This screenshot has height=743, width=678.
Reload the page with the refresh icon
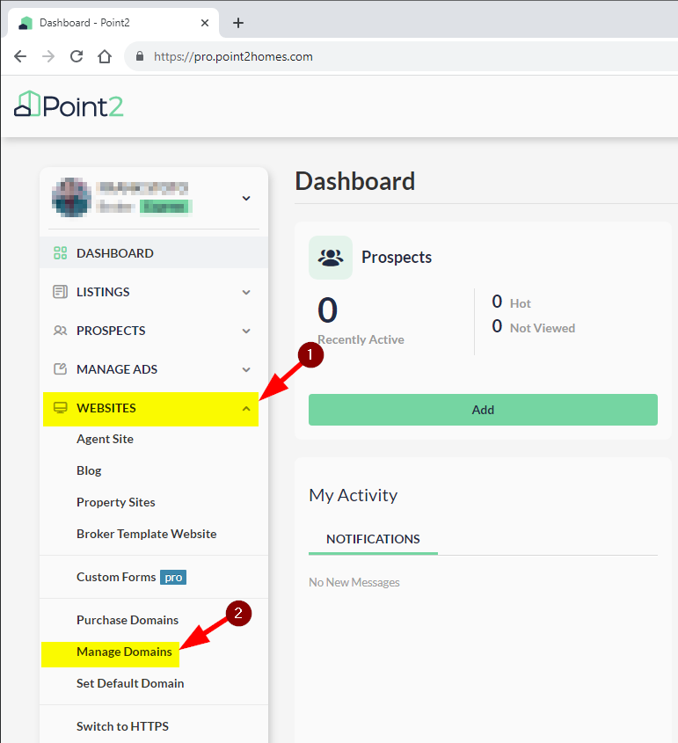tap(77, 57)
